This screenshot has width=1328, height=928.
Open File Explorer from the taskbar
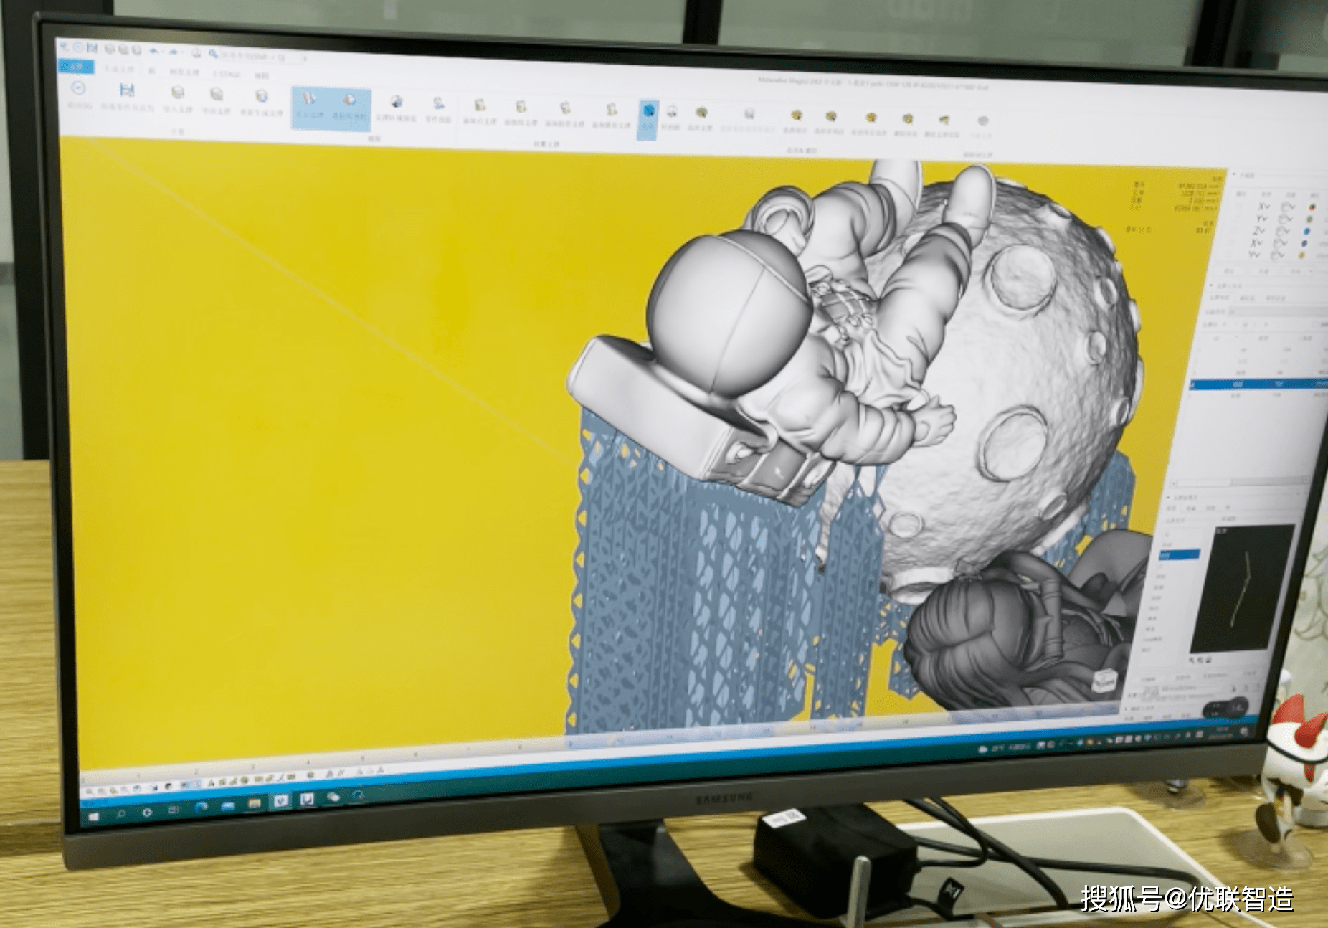(x=254, y=803)
